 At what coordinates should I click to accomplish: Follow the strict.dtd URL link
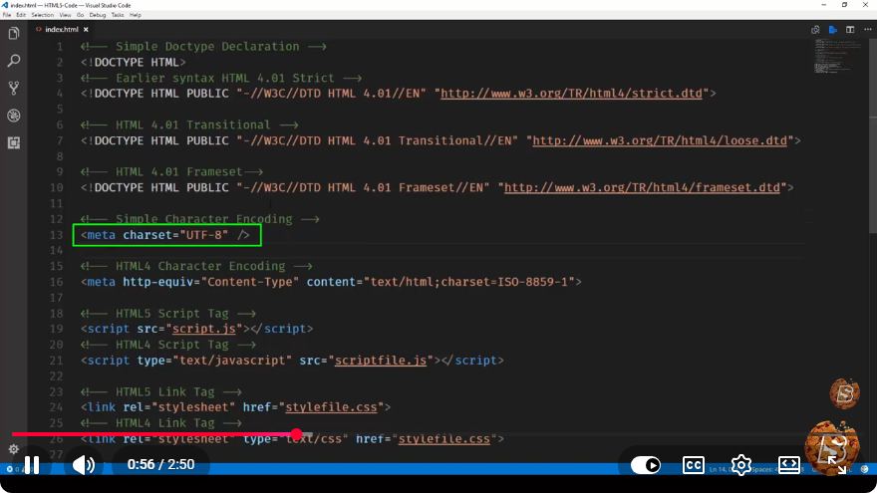(x=571, y=94)
